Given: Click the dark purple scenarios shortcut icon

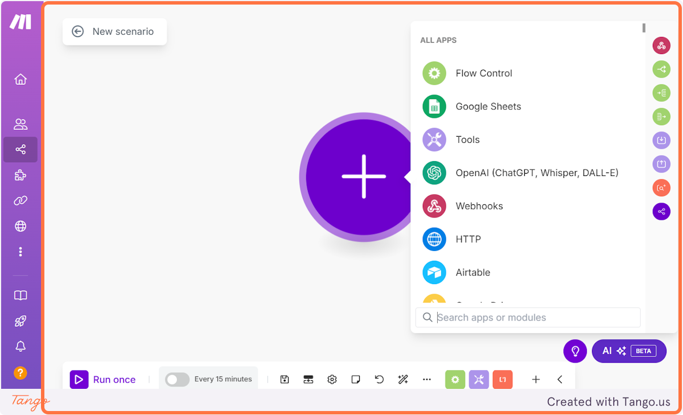Looking at the screenshot, I should pyautogui.click(x=661, y=211).
